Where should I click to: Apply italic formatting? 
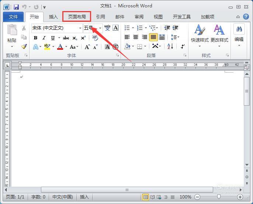(x=44, y=38)
